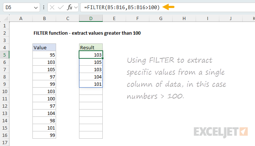Screen dimensions: 255x146
Task: Select cell B8 containing 97
Action: point(44,77)
